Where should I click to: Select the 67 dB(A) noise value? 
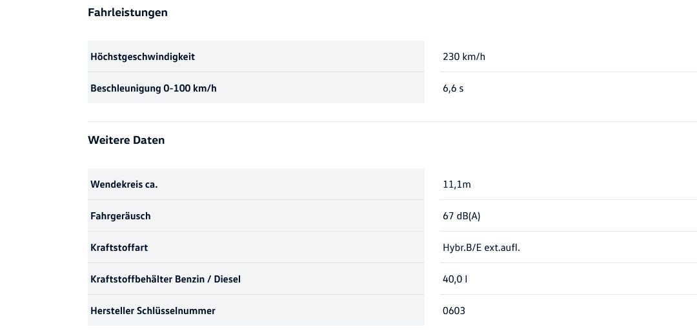pyautogui.click(x=461, y=216)
